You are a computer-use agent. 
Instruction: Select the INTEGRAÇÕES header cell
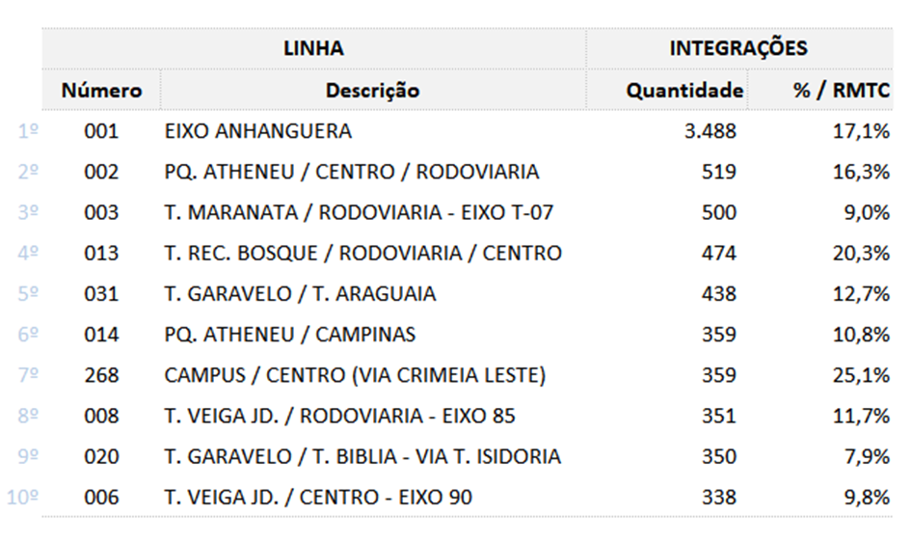tap(738, 48)
